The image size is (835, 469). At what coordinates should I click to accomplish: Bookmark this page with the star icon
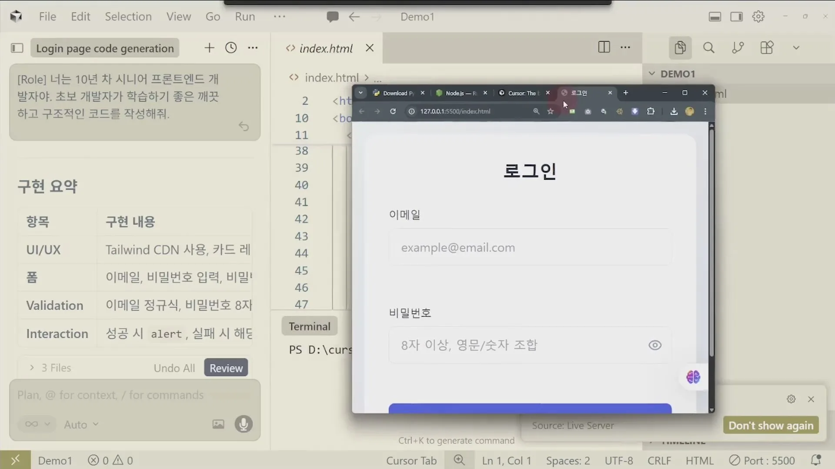tap(551, 111)
